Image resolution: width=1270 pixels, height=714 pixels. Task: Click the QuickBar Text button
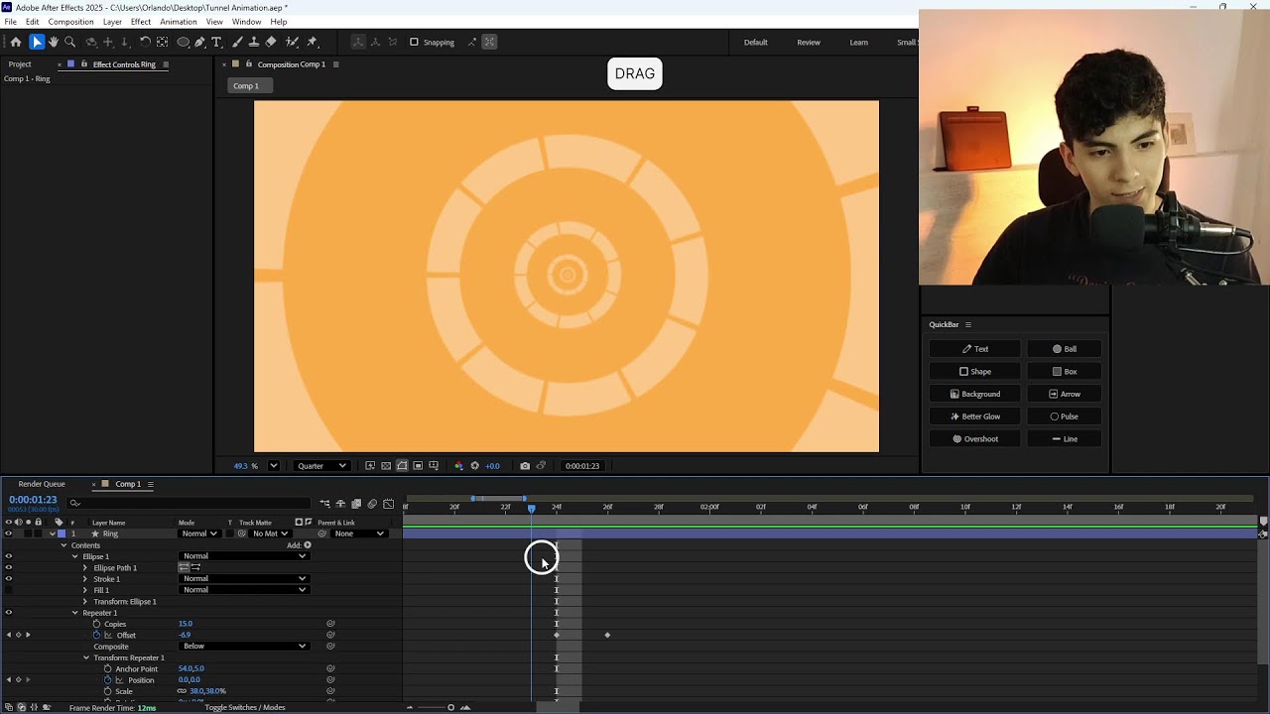pos(974,349)
